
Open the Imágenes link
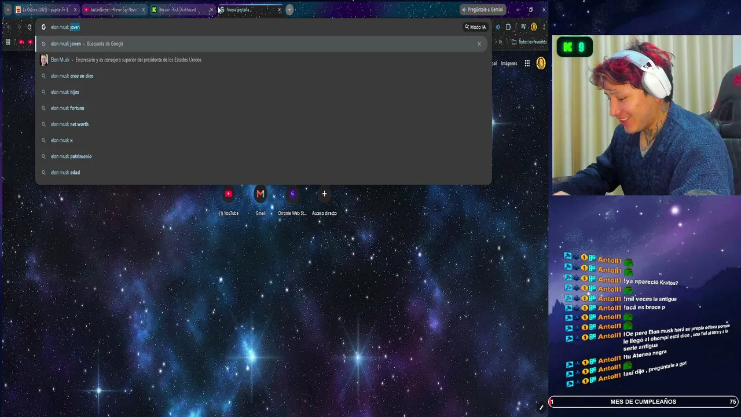coord(509,64)
